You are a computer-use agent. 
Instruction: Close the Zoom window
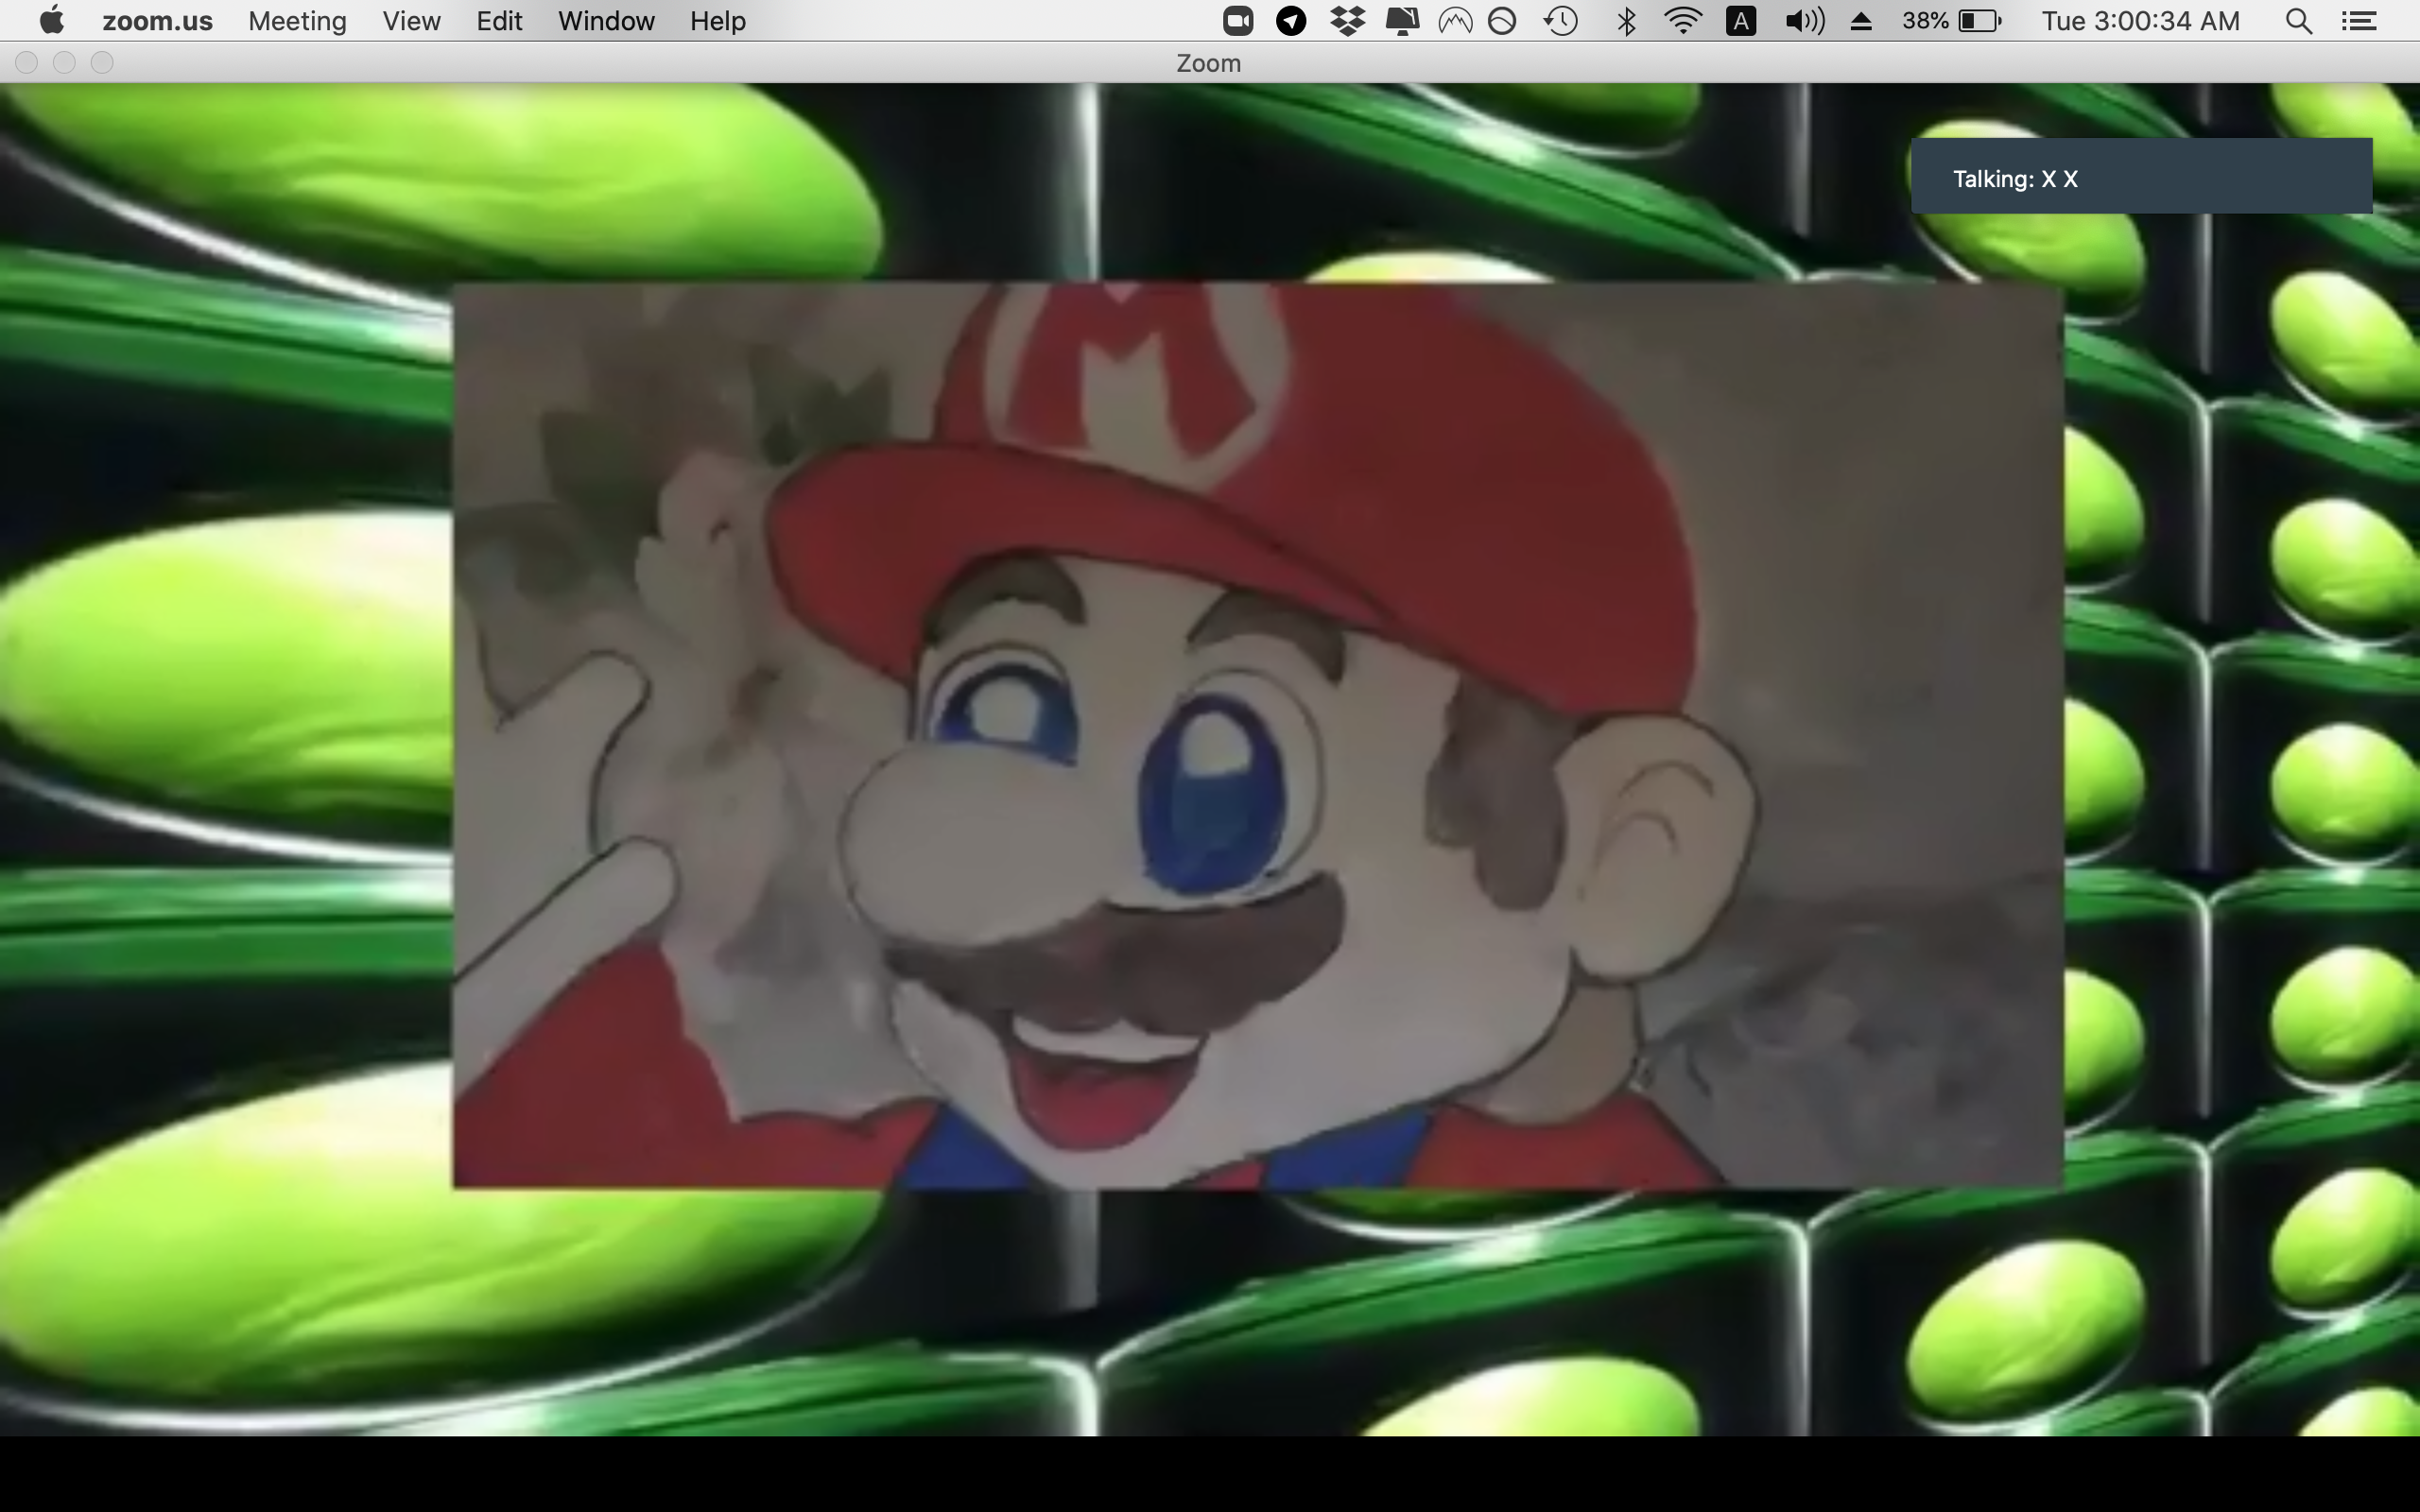27,63
